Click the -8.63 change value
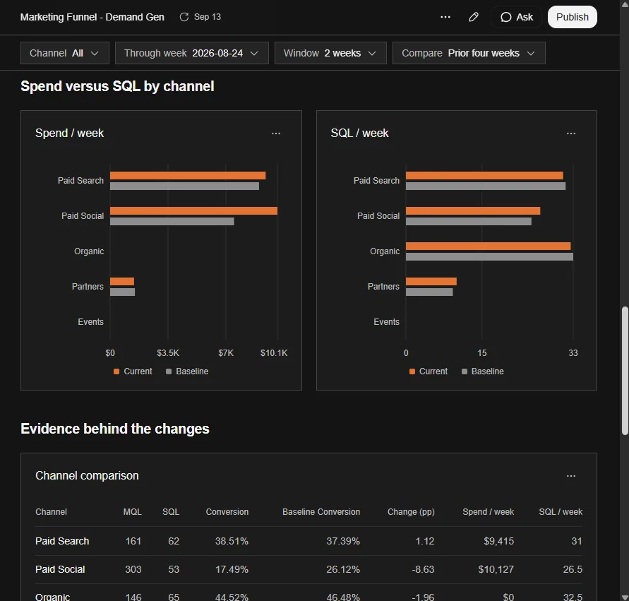 [423, 569]
